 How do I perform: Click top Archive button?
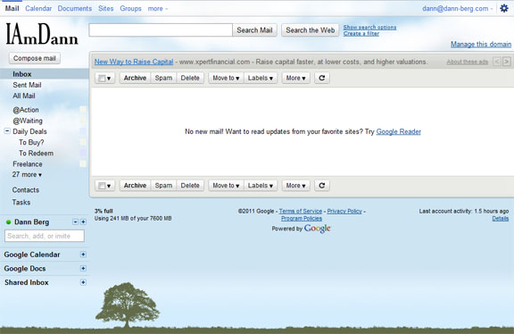coord(135,78)
